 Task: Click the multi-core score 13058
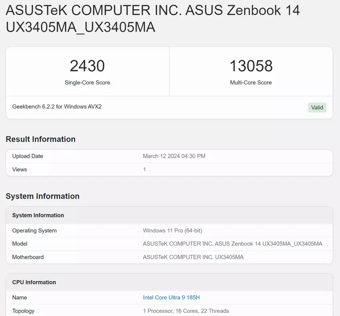(251, 66)
